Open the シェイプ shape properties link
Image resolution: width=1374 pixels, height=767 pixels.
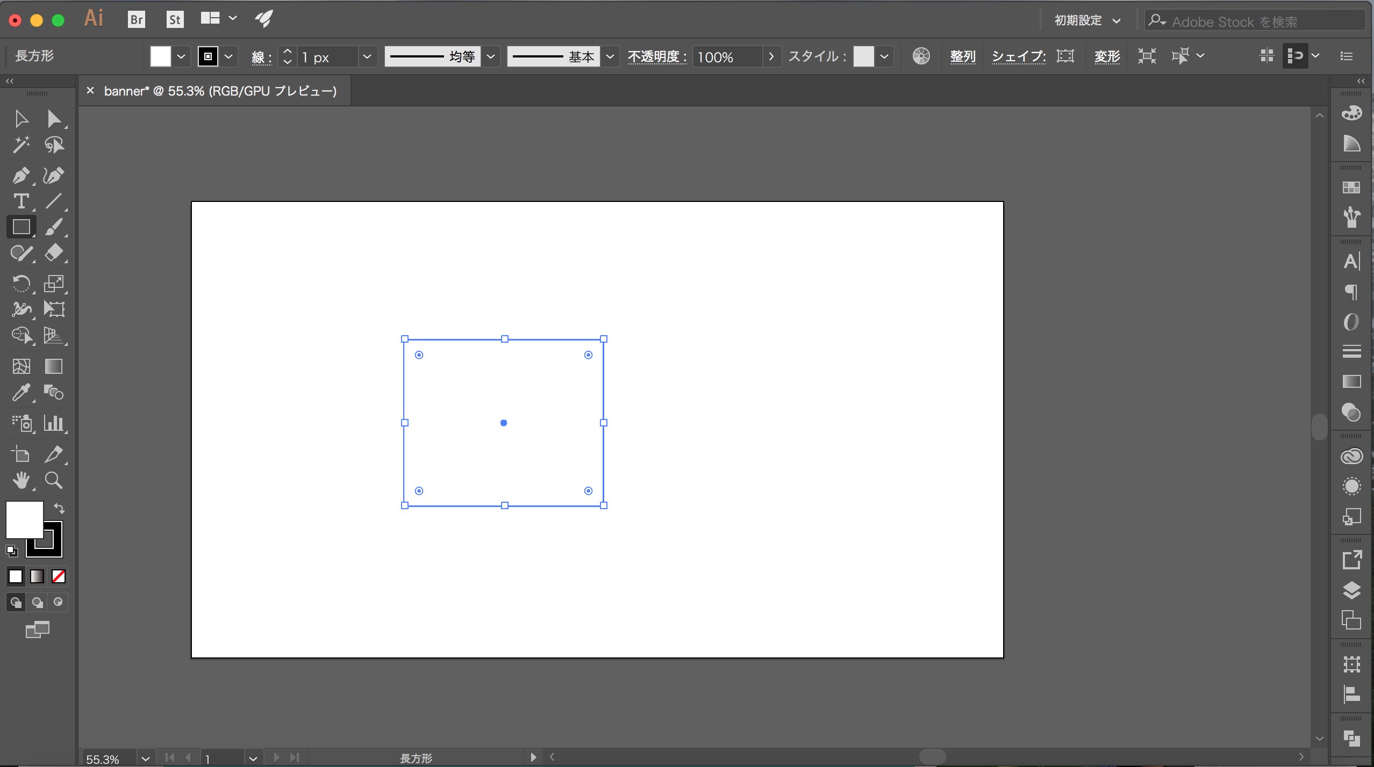1019,56
